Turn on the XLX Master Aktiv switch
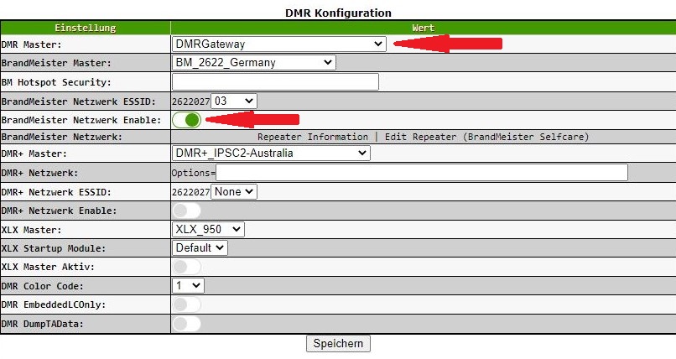The width and height of the screenshot is (676, 359). pyautogui.click(x=187, y=267)
